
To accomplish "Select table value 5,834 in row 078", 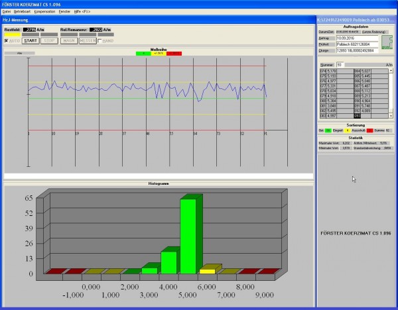I will (331, 91).
